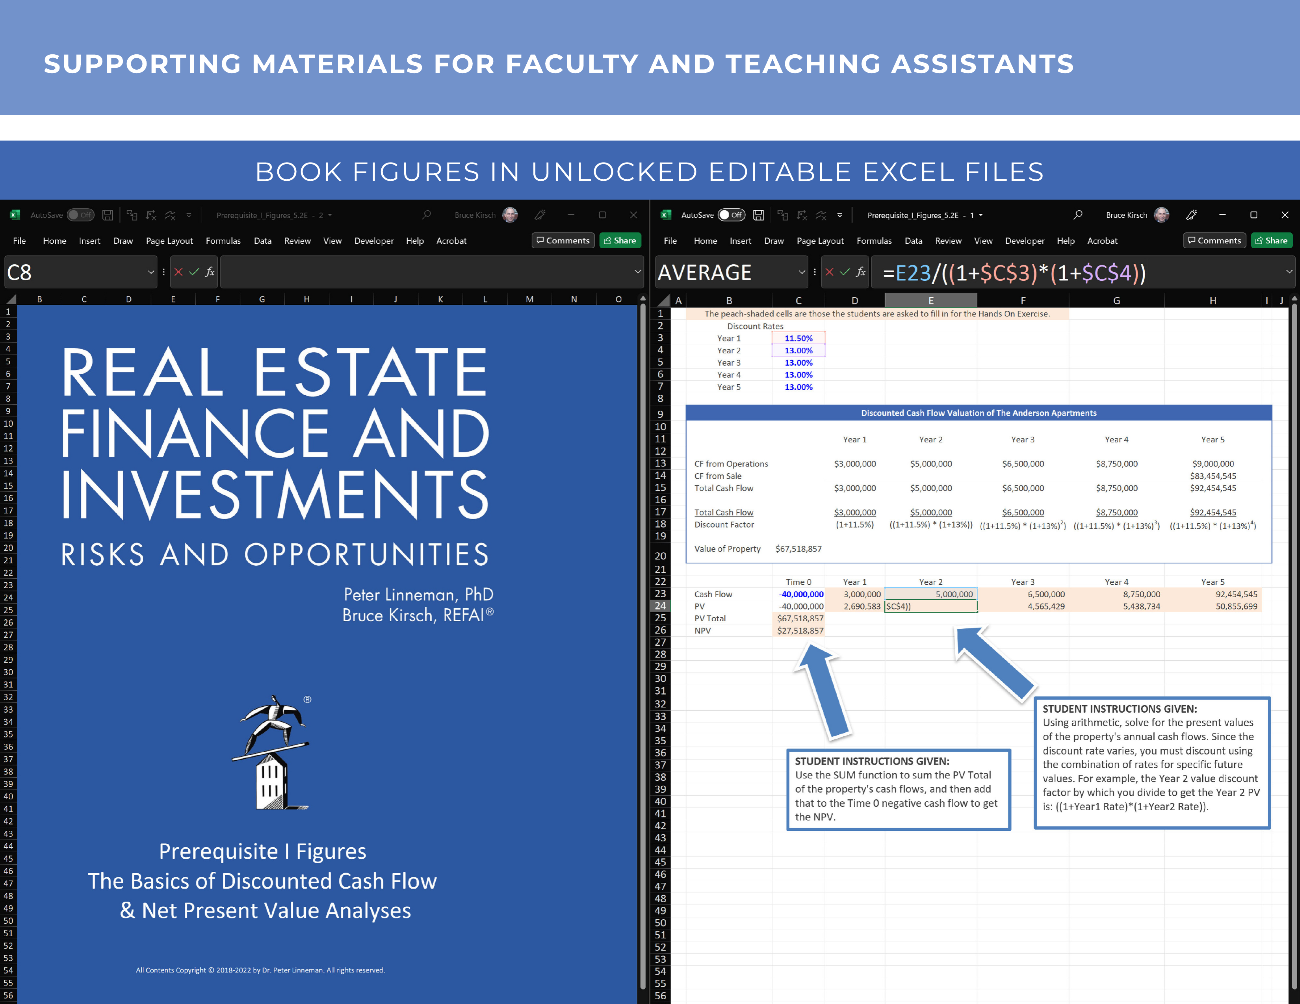The width and height of the screenshot is (1300, 1004).
Task: Click the Trace Dependents icon in the left toolbar
Action: point(150,215)
